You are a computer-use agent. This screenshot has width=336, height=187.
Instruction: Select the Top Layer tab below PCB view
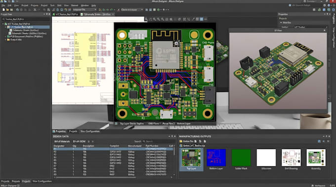click(131, 124)
